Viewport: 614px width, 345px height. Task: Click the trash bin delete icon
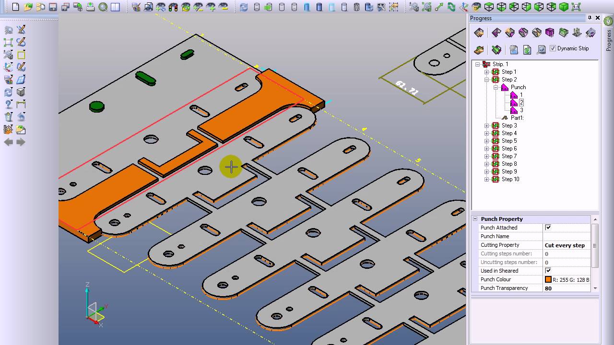[x=8, y=117]
